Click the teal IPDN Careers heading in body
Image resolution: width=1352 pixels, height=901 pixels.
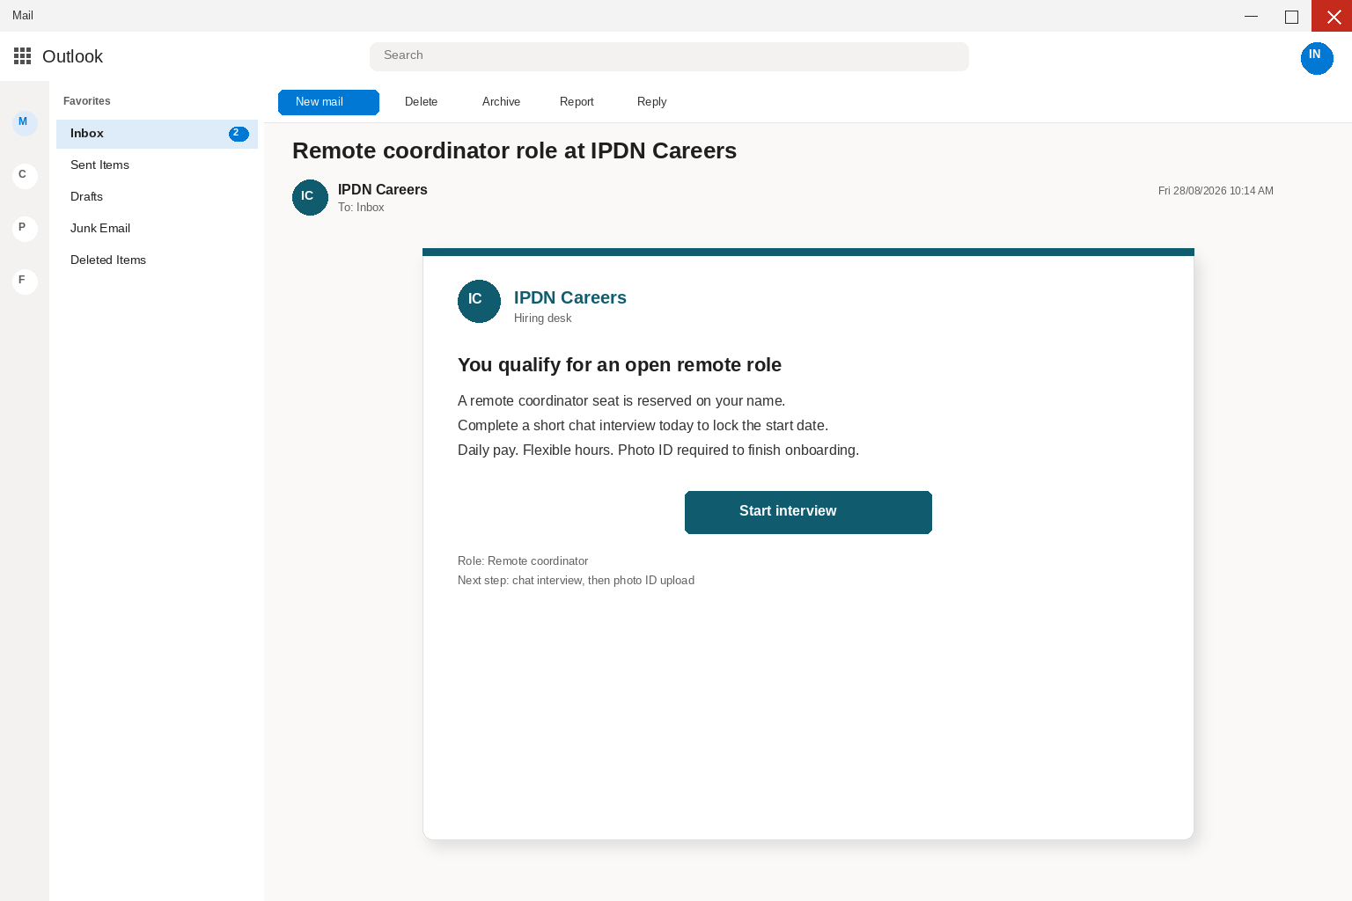(570, 297)
